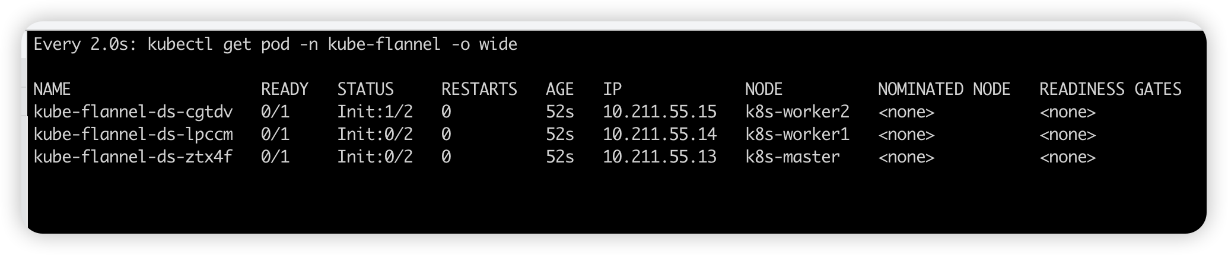Image resolution: width=1228 pixels, height=255 pixels.
Task: Click IP address 10.211.55.14
Action: click(x=660, y=135)
